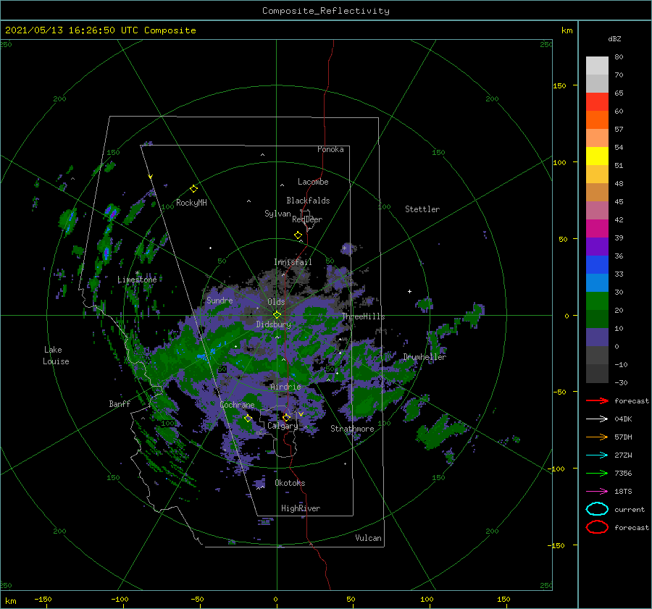Click the Sylvan label
This screenshot has width=652, height=609.
point(277,214)
